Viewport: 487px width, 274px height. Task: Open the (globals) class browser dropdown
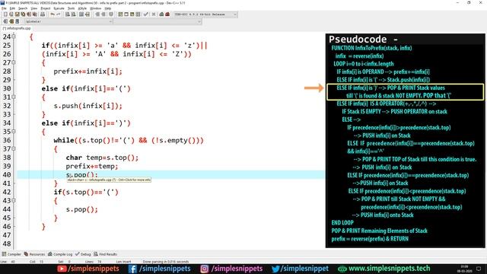68,21
